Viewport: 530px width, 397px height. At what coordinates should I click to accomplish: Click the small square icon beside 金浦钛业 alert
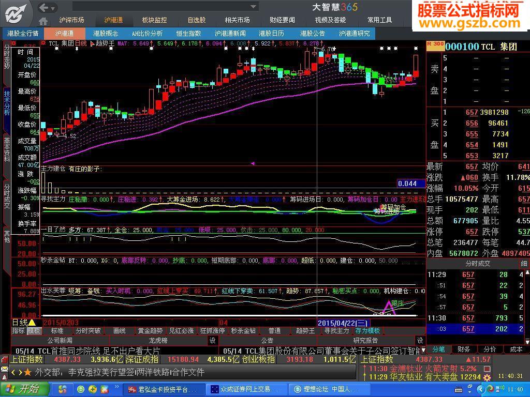(487, 368)
